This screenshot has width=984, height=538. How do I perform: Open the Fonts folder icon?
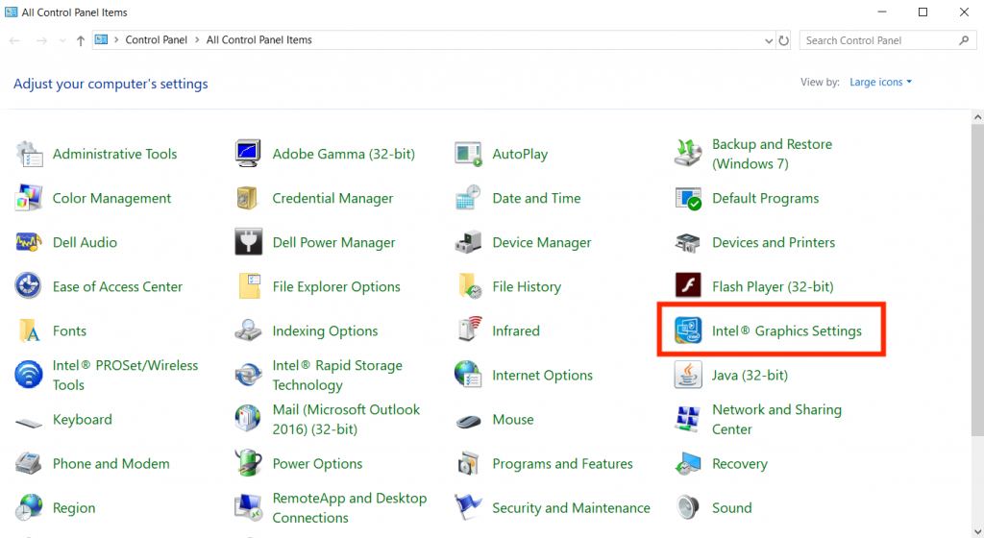[29, 330]
